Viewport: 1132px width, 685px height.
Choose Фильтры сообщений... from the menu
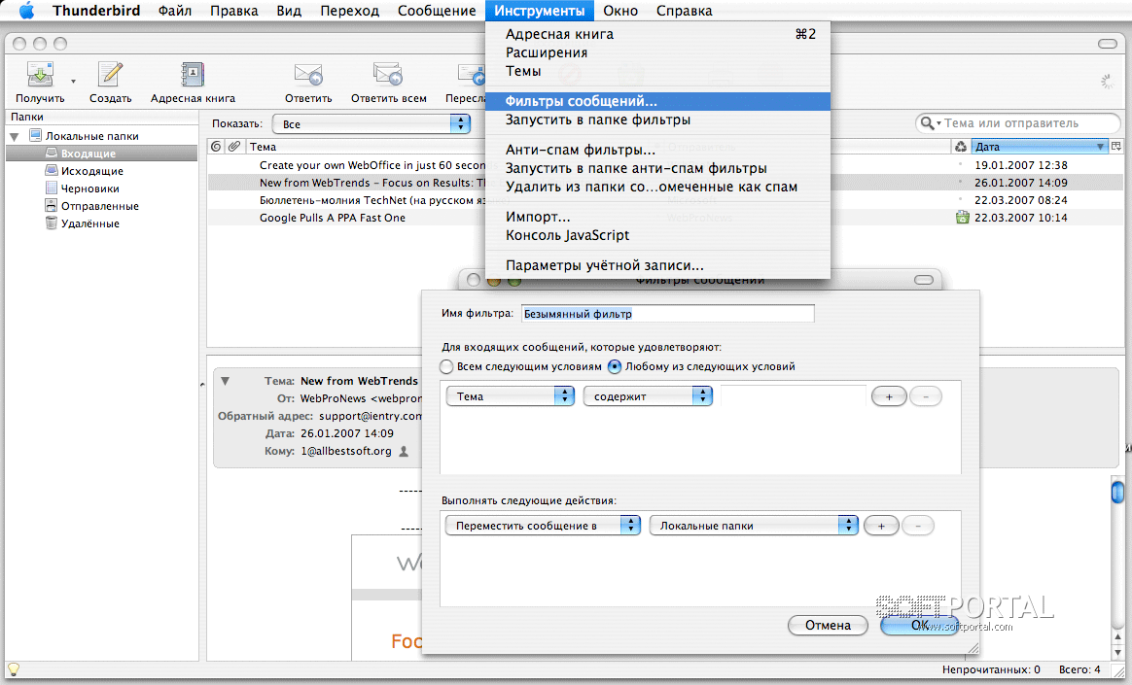tap(657, 101)
